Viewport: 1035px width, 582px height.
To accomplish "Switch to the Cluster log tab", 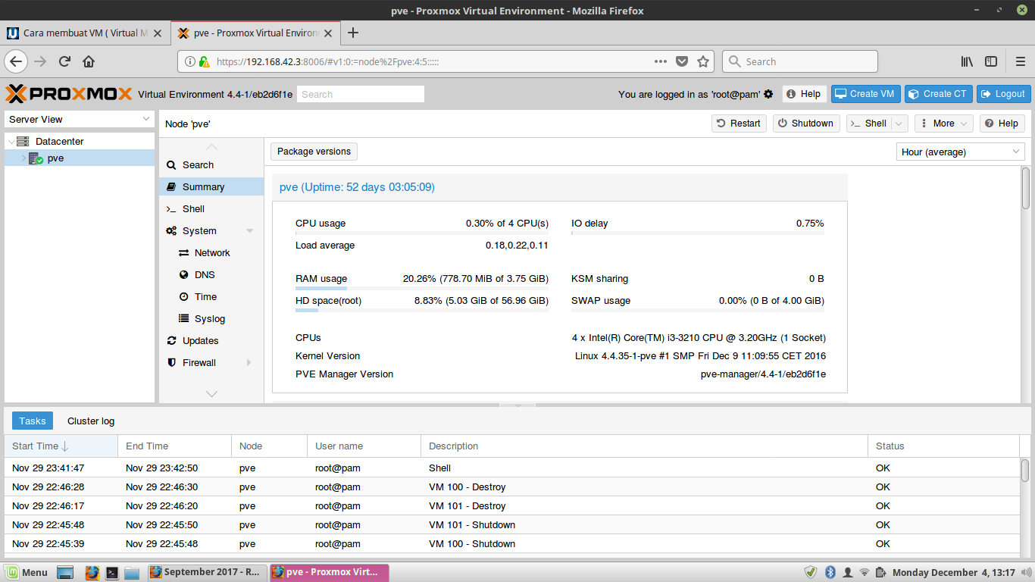I will click(x=91, y=421).
